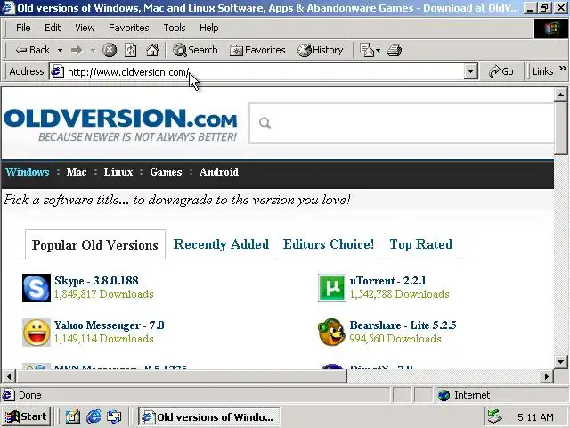Open the File menu
Image resolution: width=570 pixels, height=428 pixels.
point(23,28)
